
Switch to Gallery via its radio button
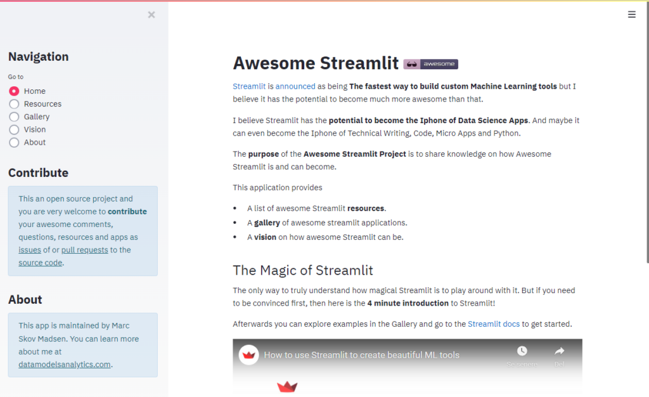14,117
